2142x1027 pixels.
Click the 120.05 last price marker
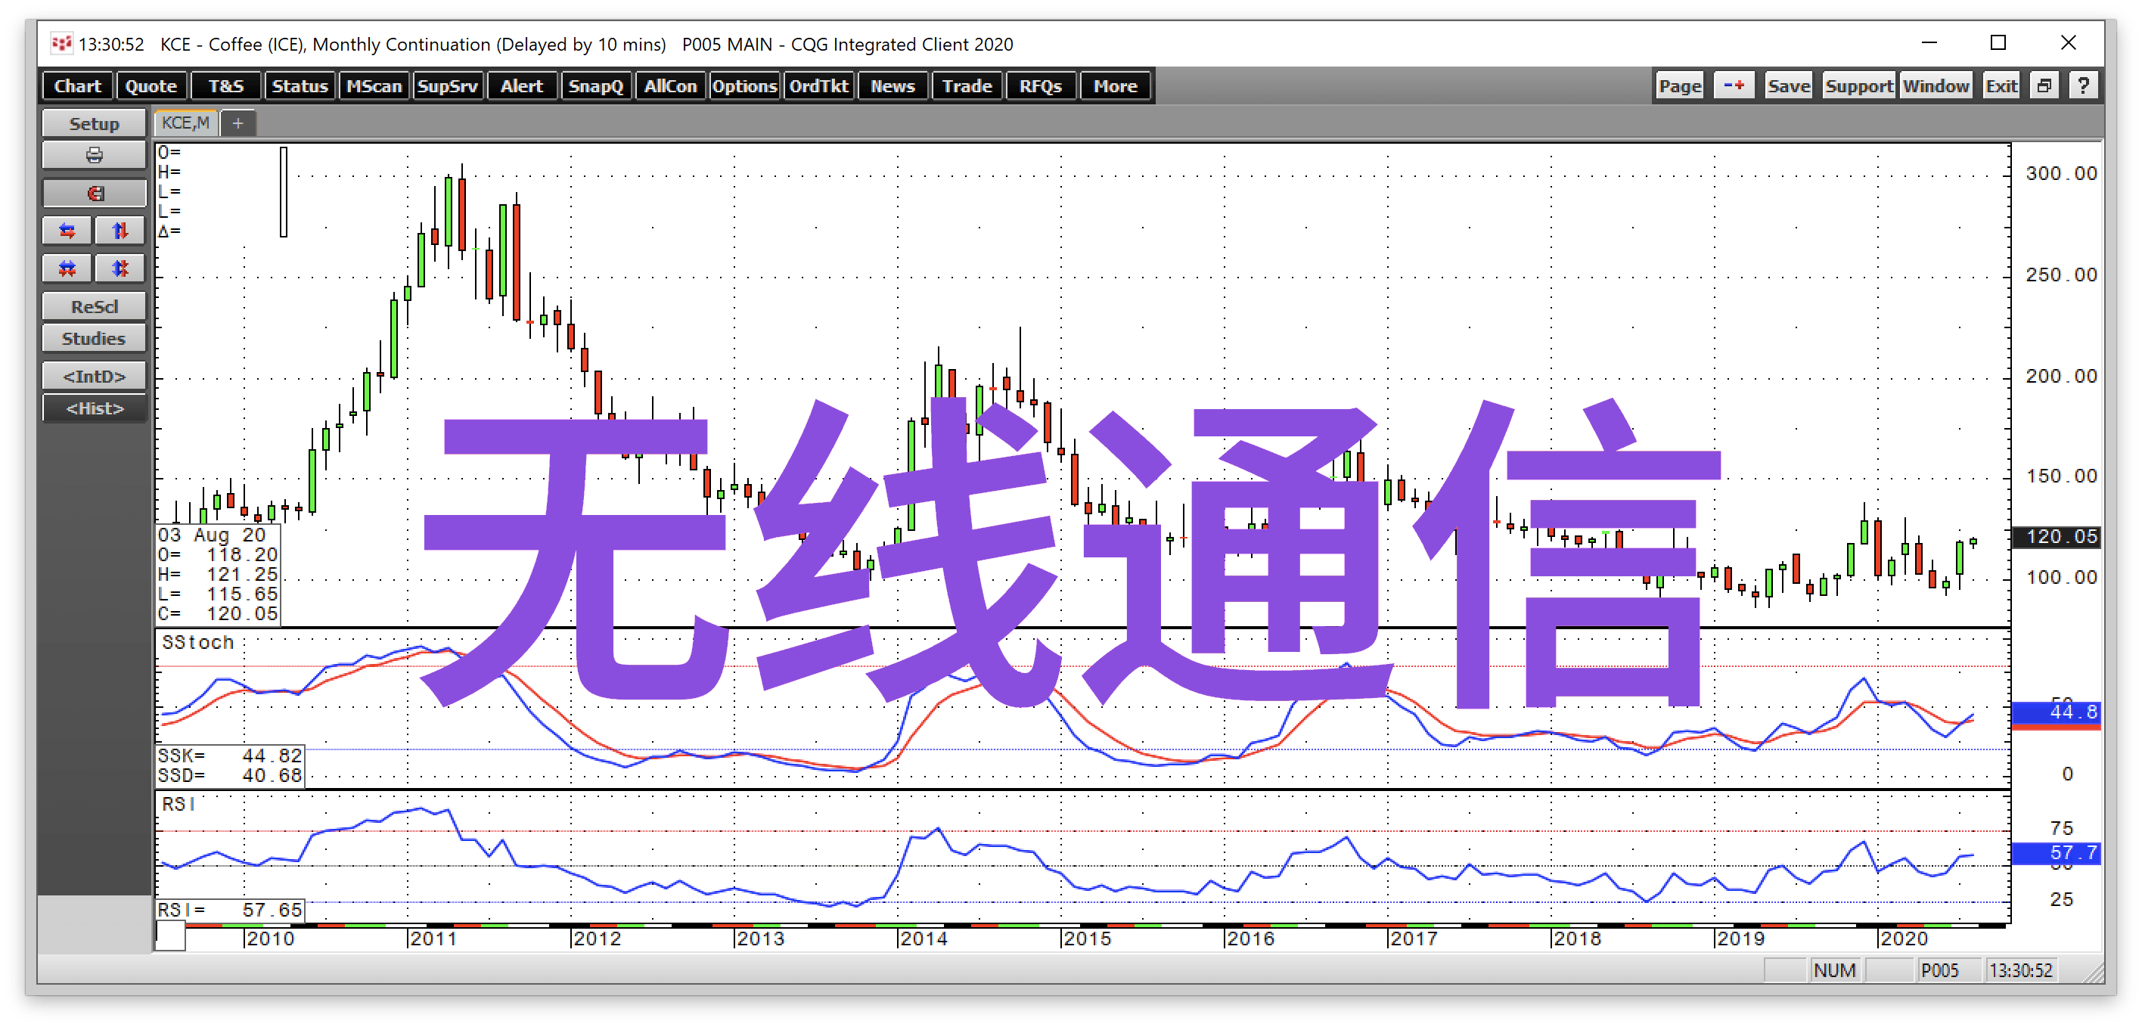(x=2057, y=536)
